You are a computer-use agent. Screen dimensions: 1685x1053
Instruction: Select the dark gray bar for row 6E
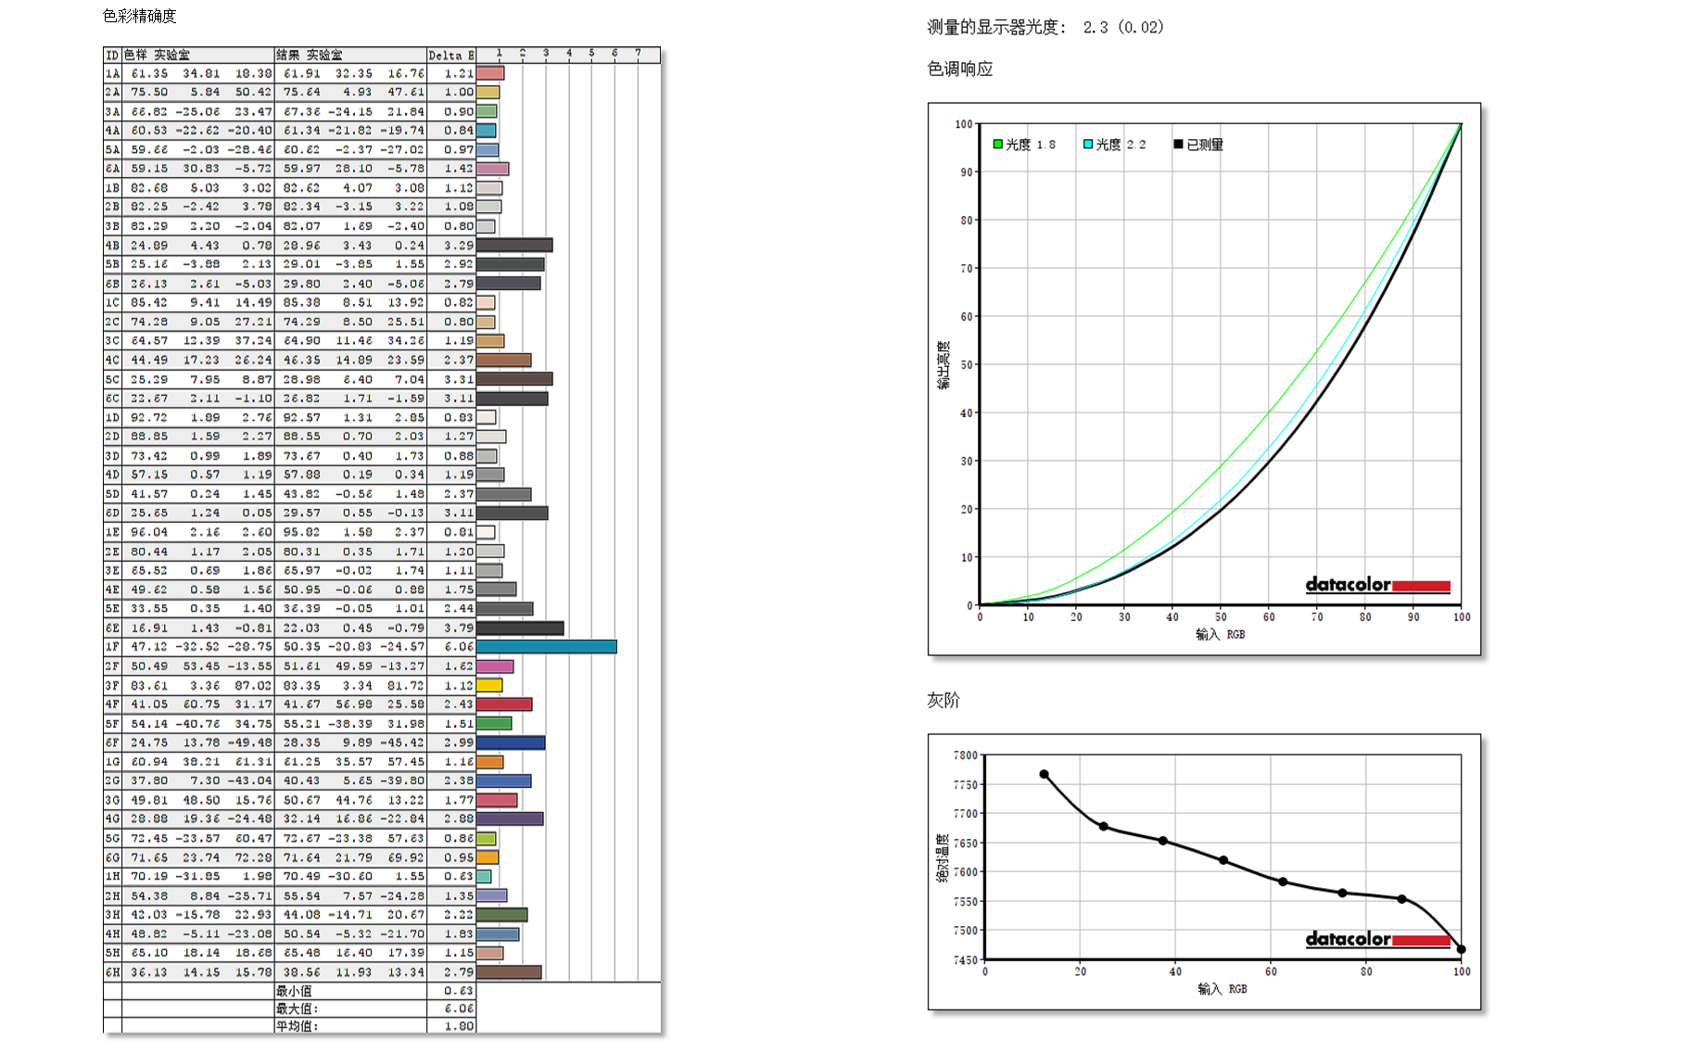[x=520, y=628]
